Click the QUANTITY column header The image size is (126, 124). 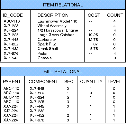(91, 81)
